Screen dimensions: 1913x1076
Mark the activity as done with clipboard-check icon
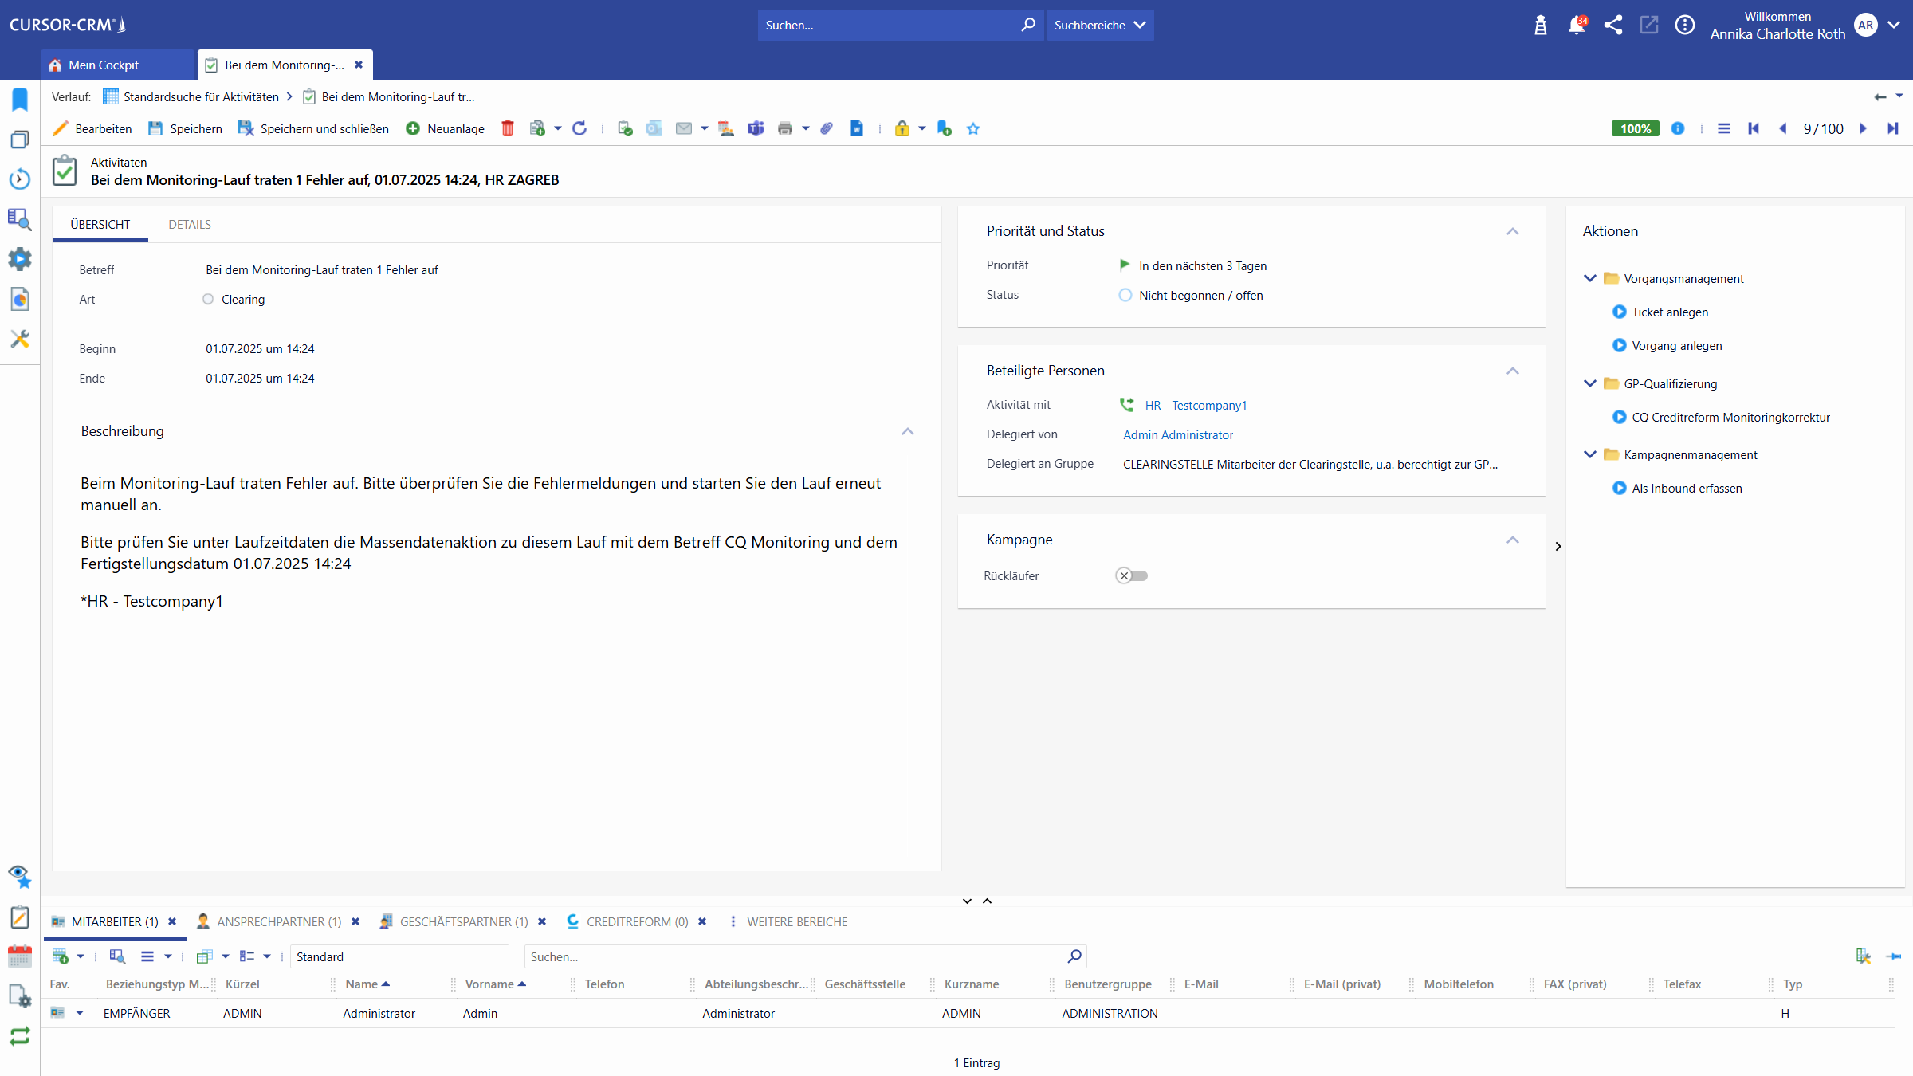625,128
